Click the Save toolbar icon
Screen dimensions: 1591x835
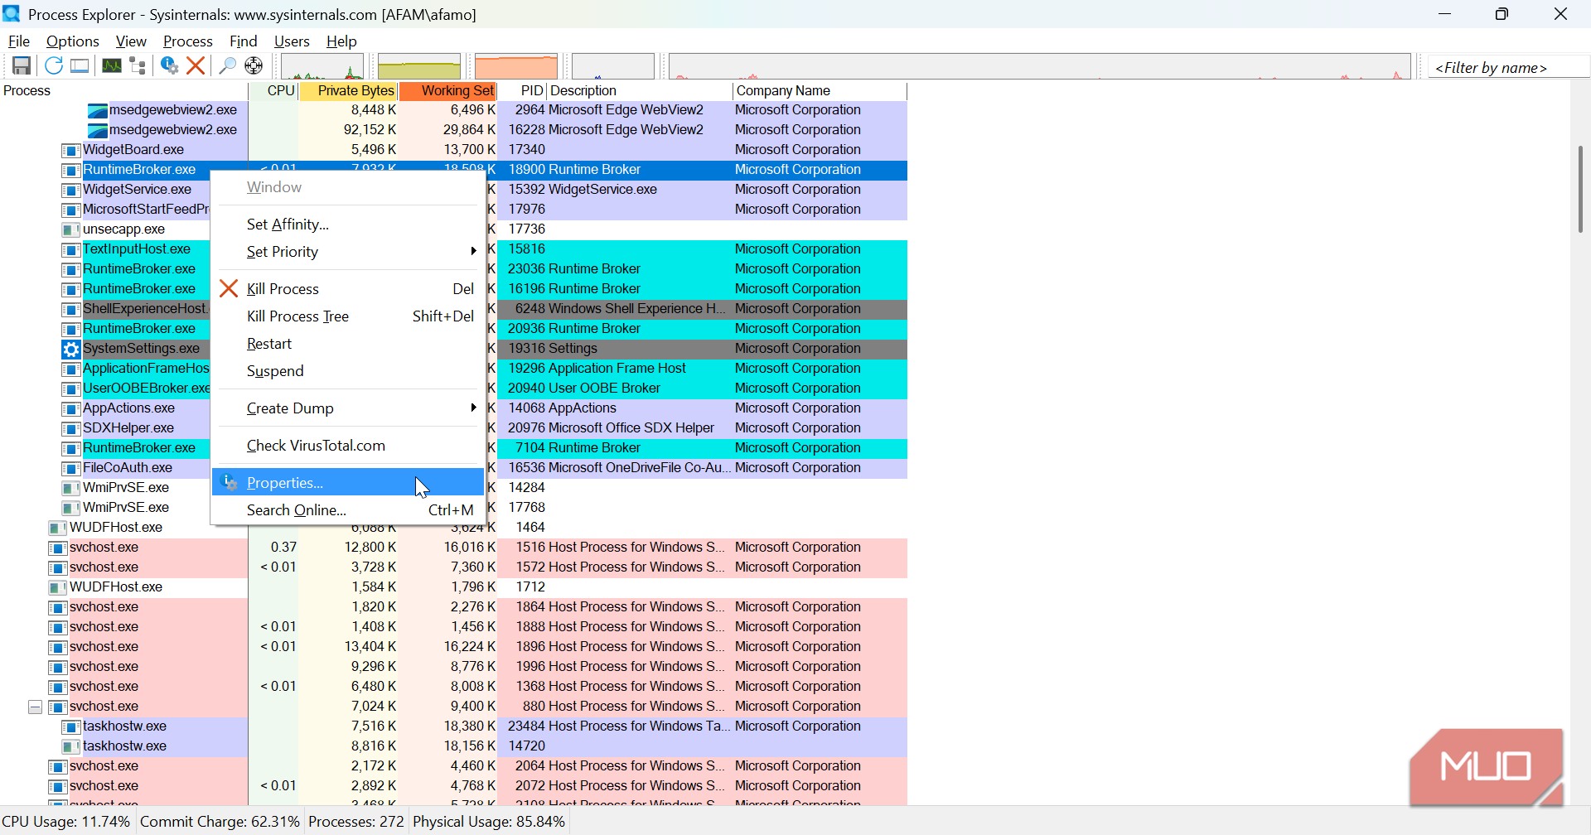(x=22, y=65)
